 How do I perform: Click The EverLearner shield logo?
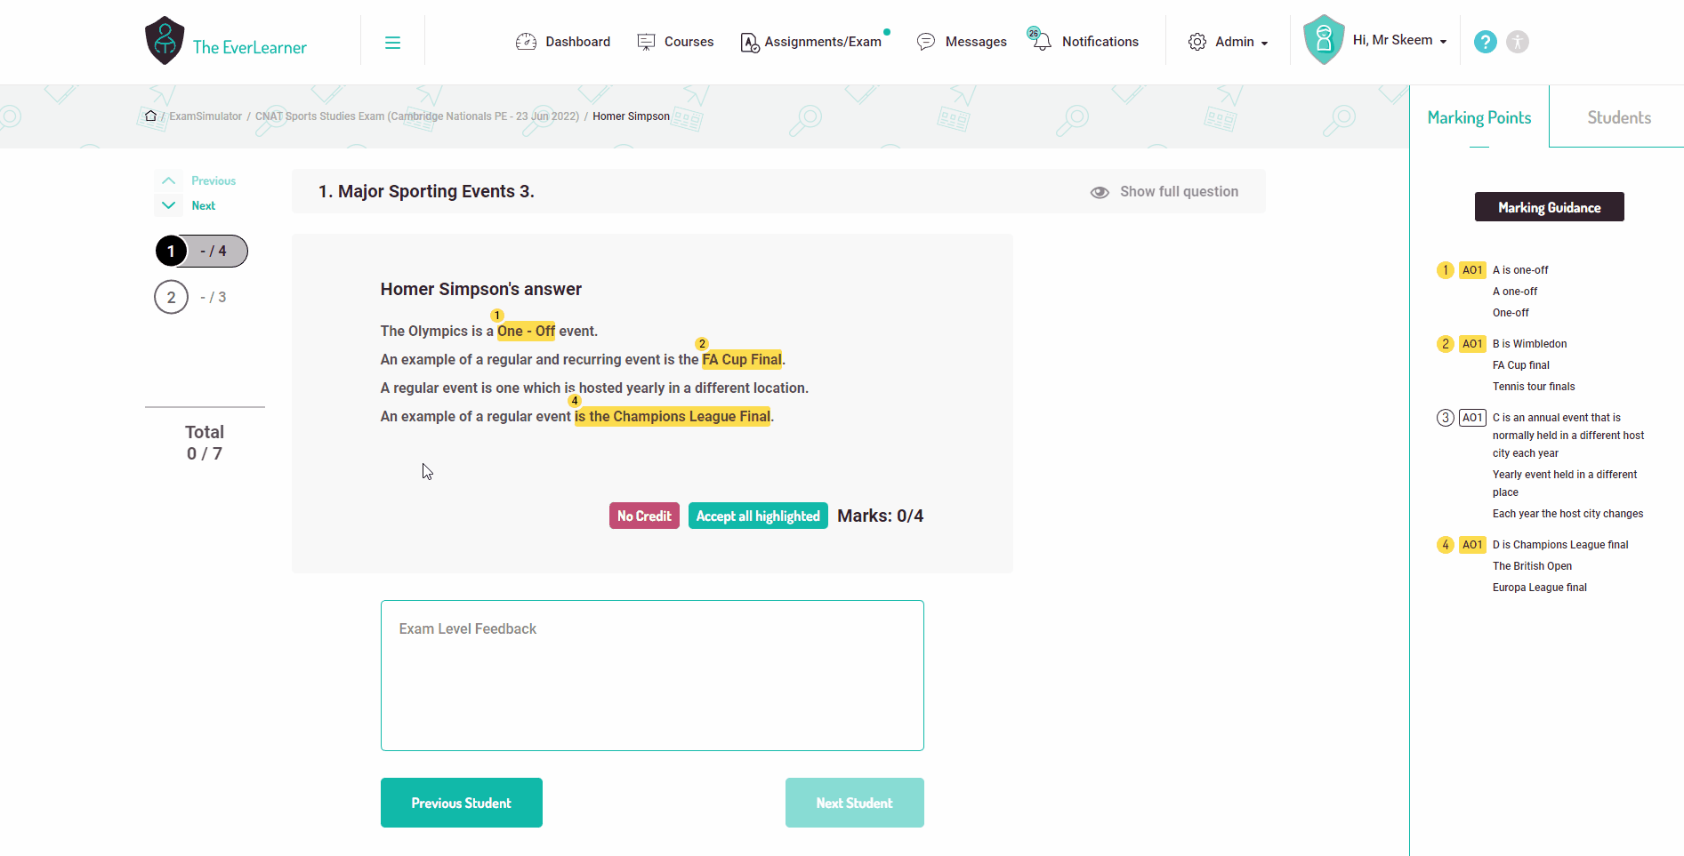tap(165, 41)
